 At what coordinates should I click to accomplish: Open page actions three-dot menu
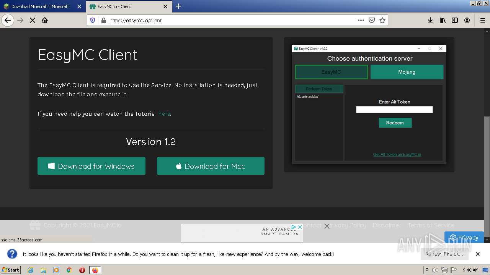point(361,20)
